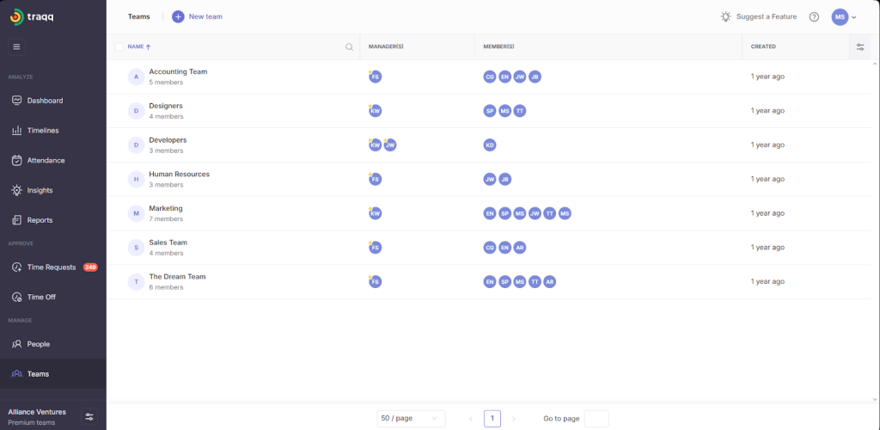Open organization settings icon beside Alliance Ventures
This screenshot has height=430, width=880.
89,416
